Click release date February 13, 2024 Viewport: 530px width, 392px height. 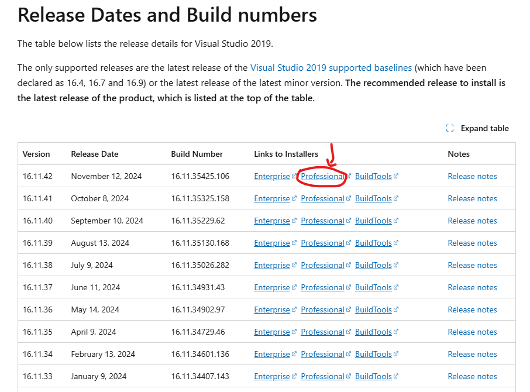pos(103,354)
